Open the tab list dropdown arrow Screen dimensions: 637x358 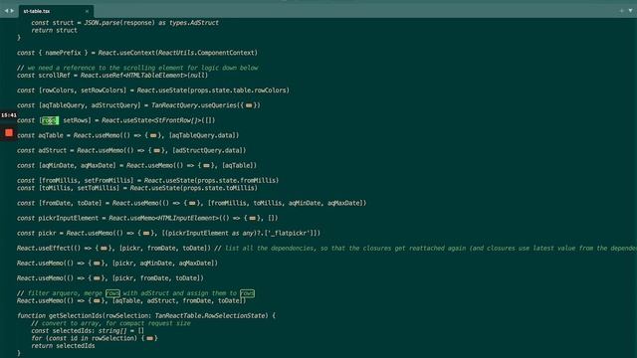[630, 11]
